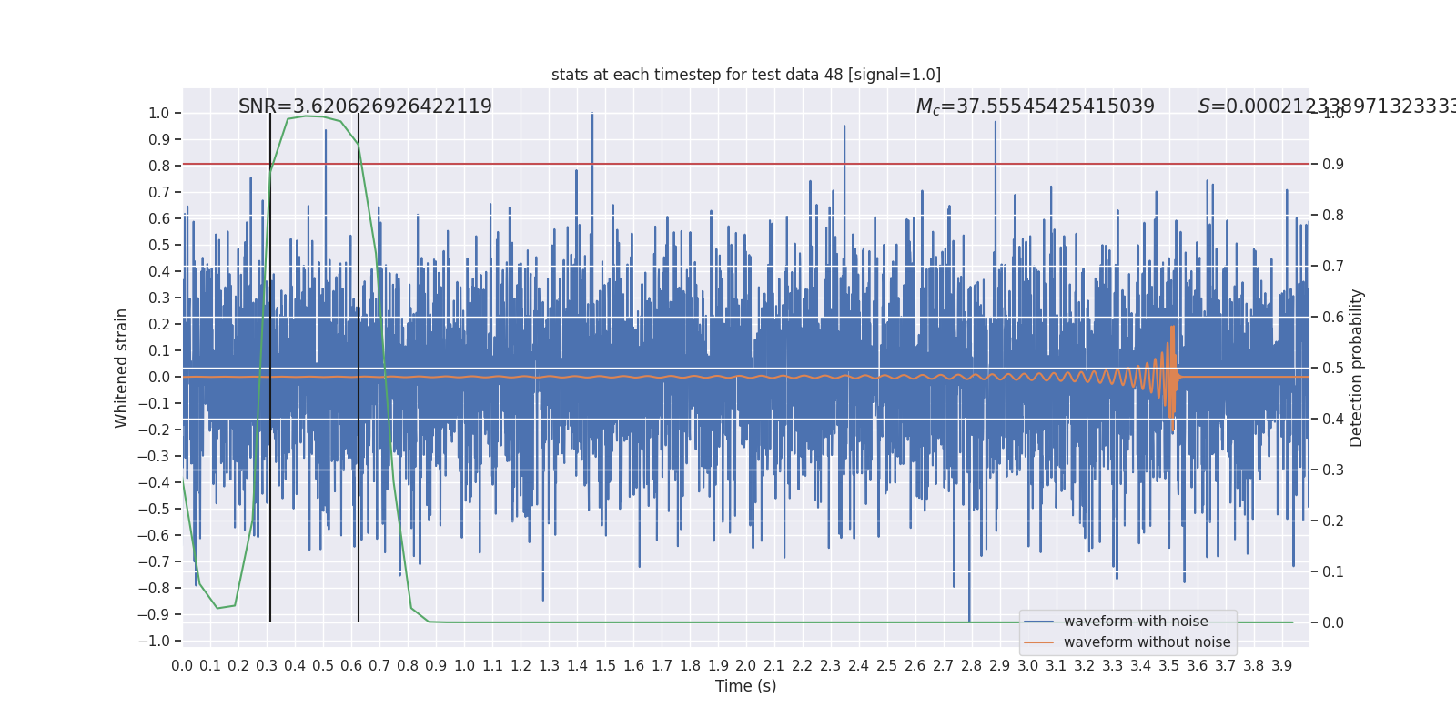Click "waveform with noise" legend label
Viewport: 1456px width, 728px height.
click(x=1136, y=622)
